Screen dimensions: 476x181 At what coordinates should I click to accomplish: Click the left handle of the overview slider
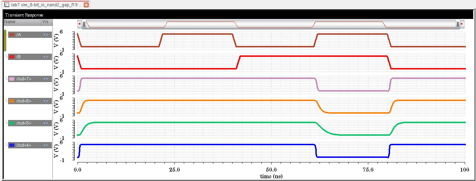pyautogui.click(x=84, y=24)
